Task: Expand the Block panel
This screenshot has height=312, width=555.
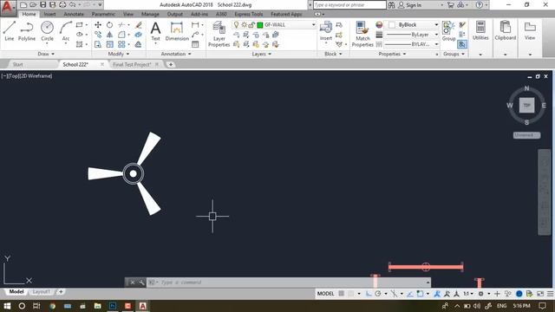Action: tap(333, 54)
